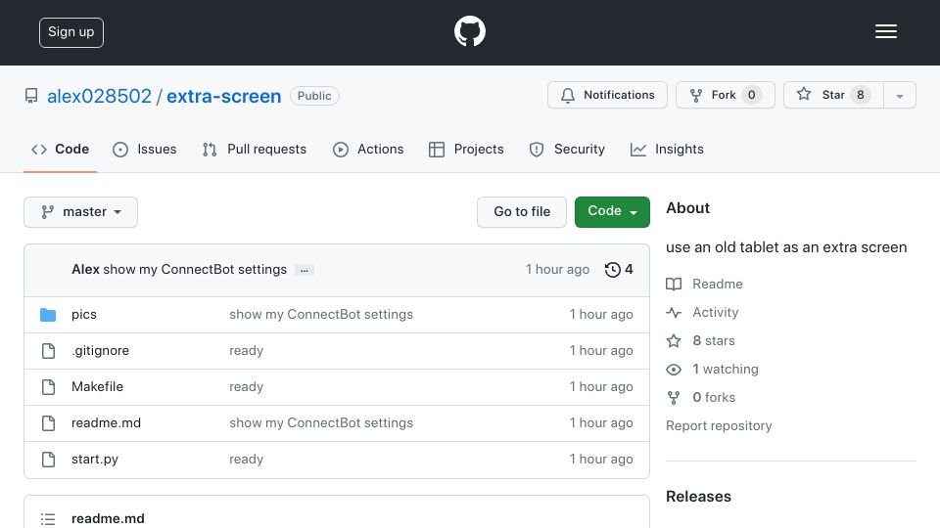Open the Makefile file
940x528 pixels.
[x=97, y=387]
